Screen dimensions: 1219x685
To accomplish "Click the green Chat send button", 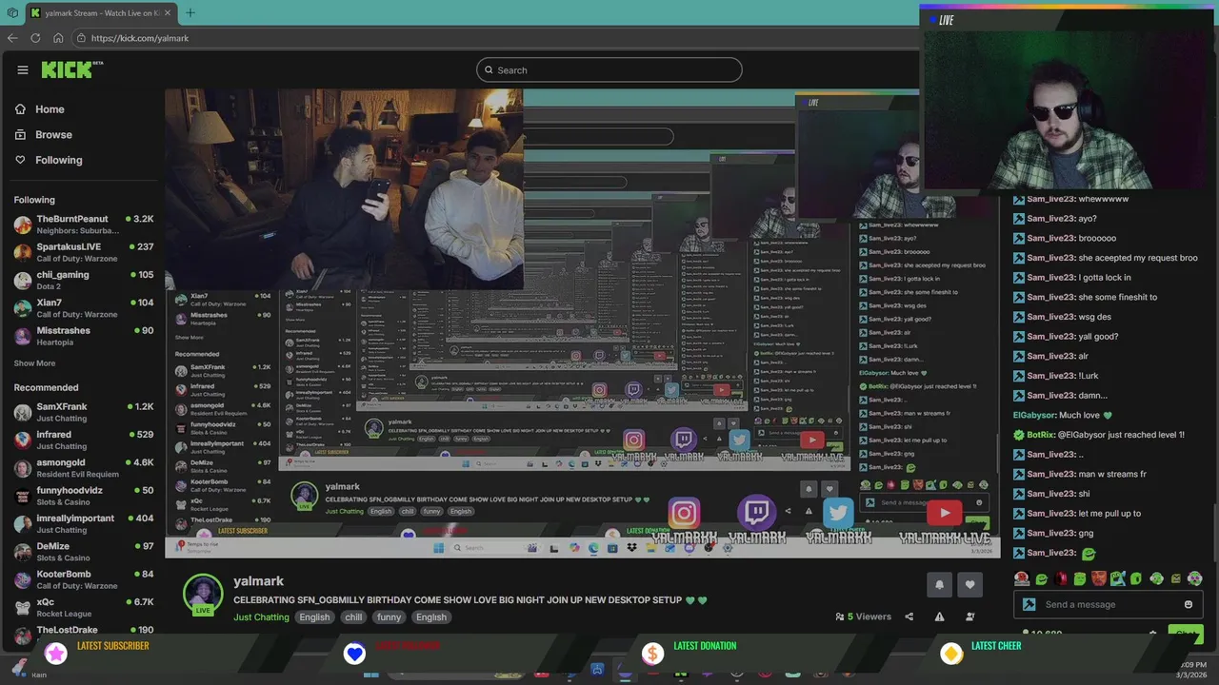I will 1185,633.
